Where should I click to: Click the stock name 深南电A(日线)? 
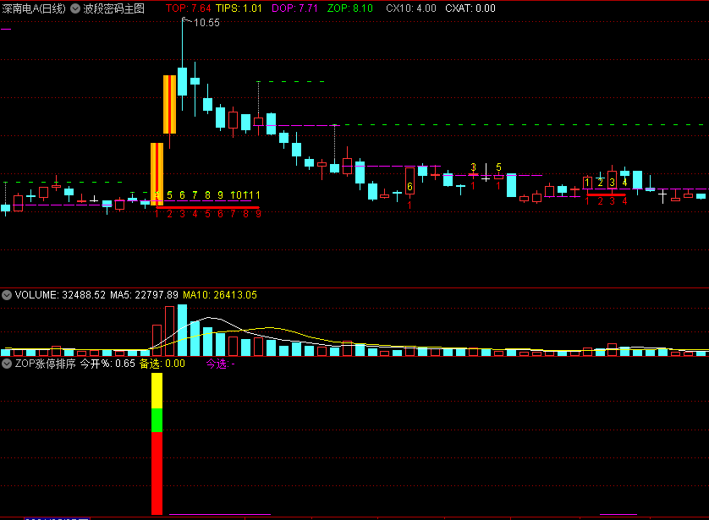point(34,8)
